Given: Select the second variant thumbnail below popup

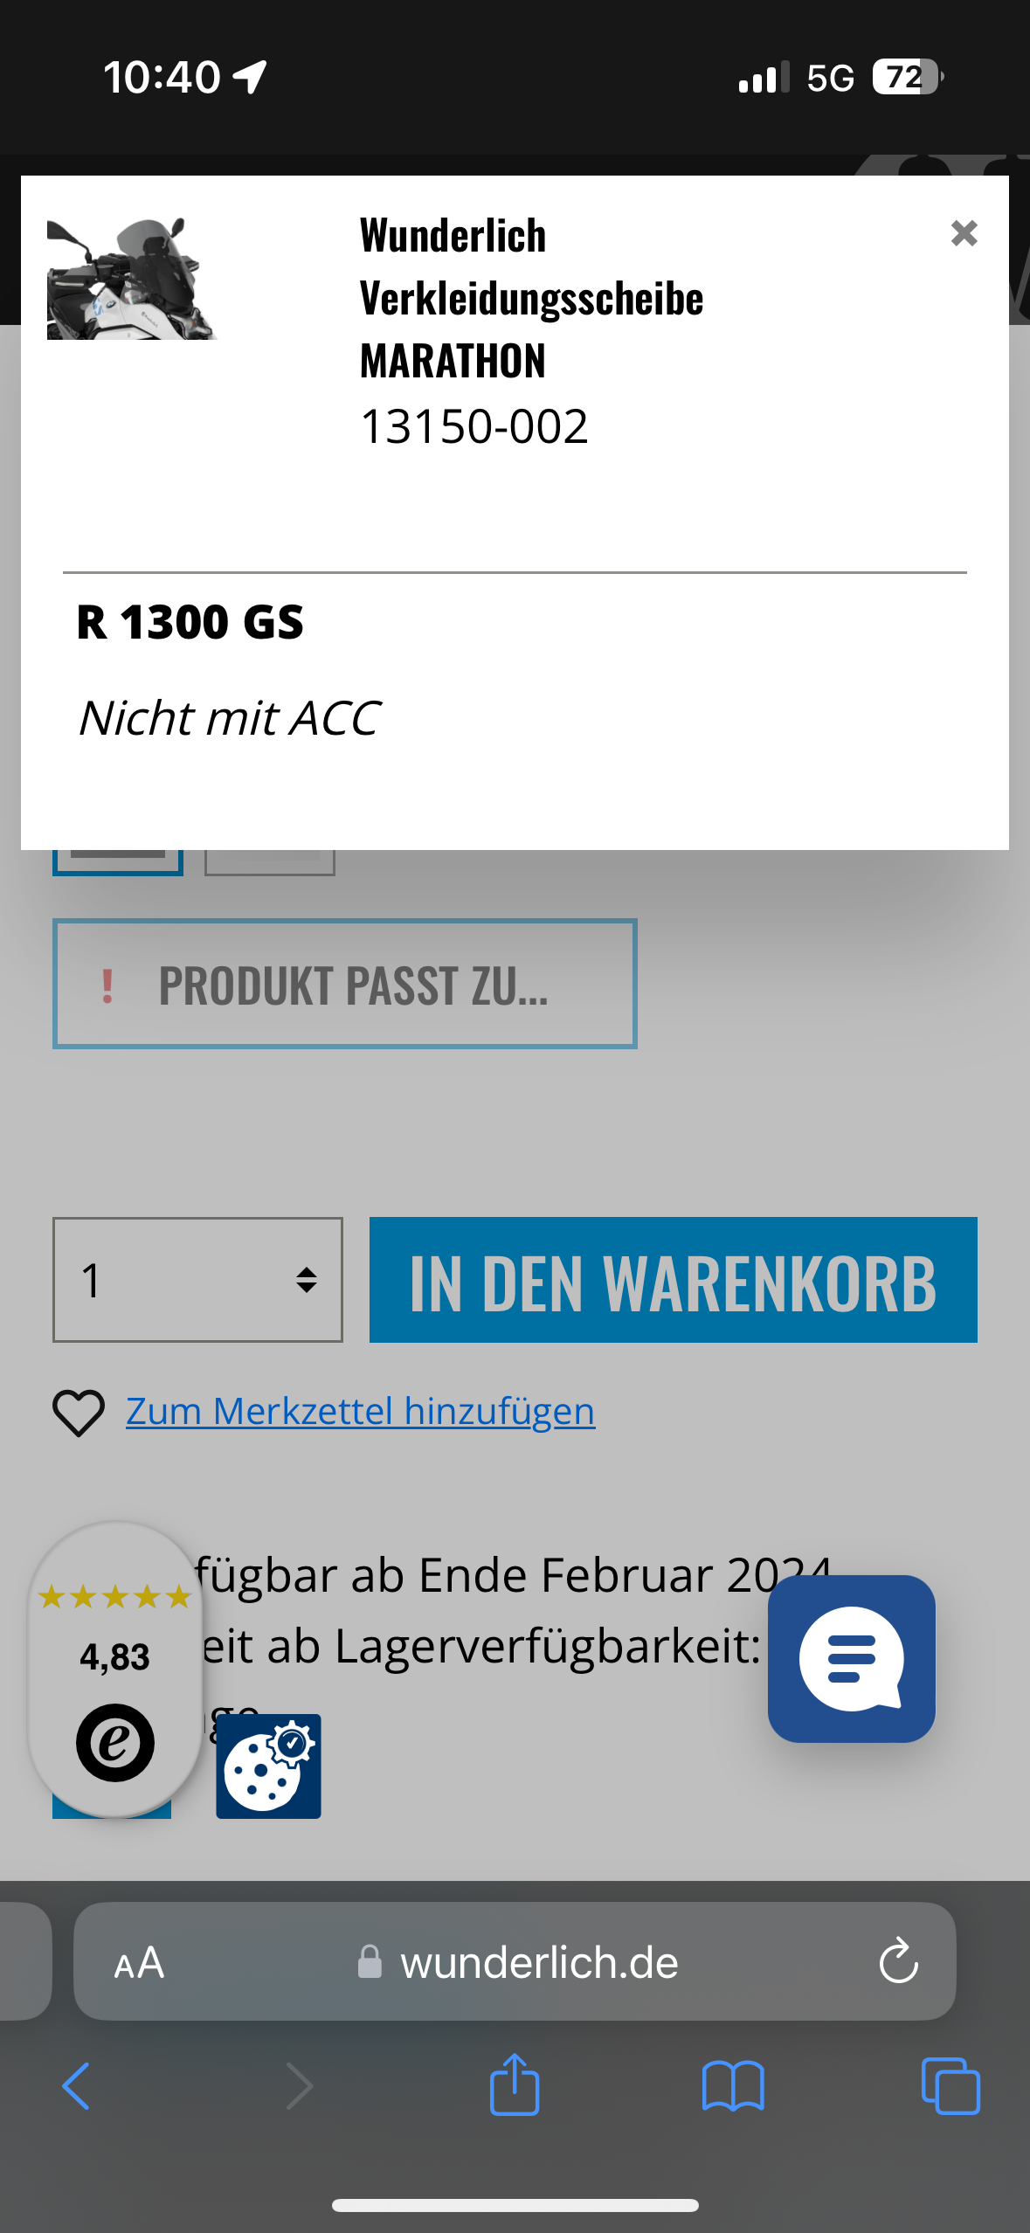Looking at the screenshot, I should 270,861.
